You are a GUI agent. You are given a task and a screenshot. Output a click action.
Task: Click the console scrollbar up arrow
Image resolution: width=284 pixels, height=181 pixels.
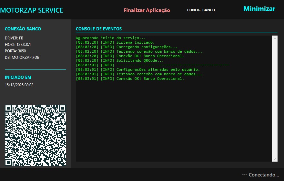pos(275,38)
